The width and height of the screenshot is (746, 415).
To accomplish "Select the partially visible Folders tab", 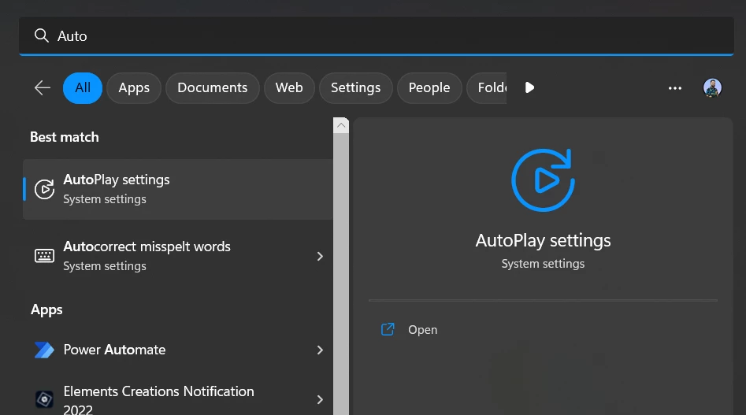I will (487, 88).
